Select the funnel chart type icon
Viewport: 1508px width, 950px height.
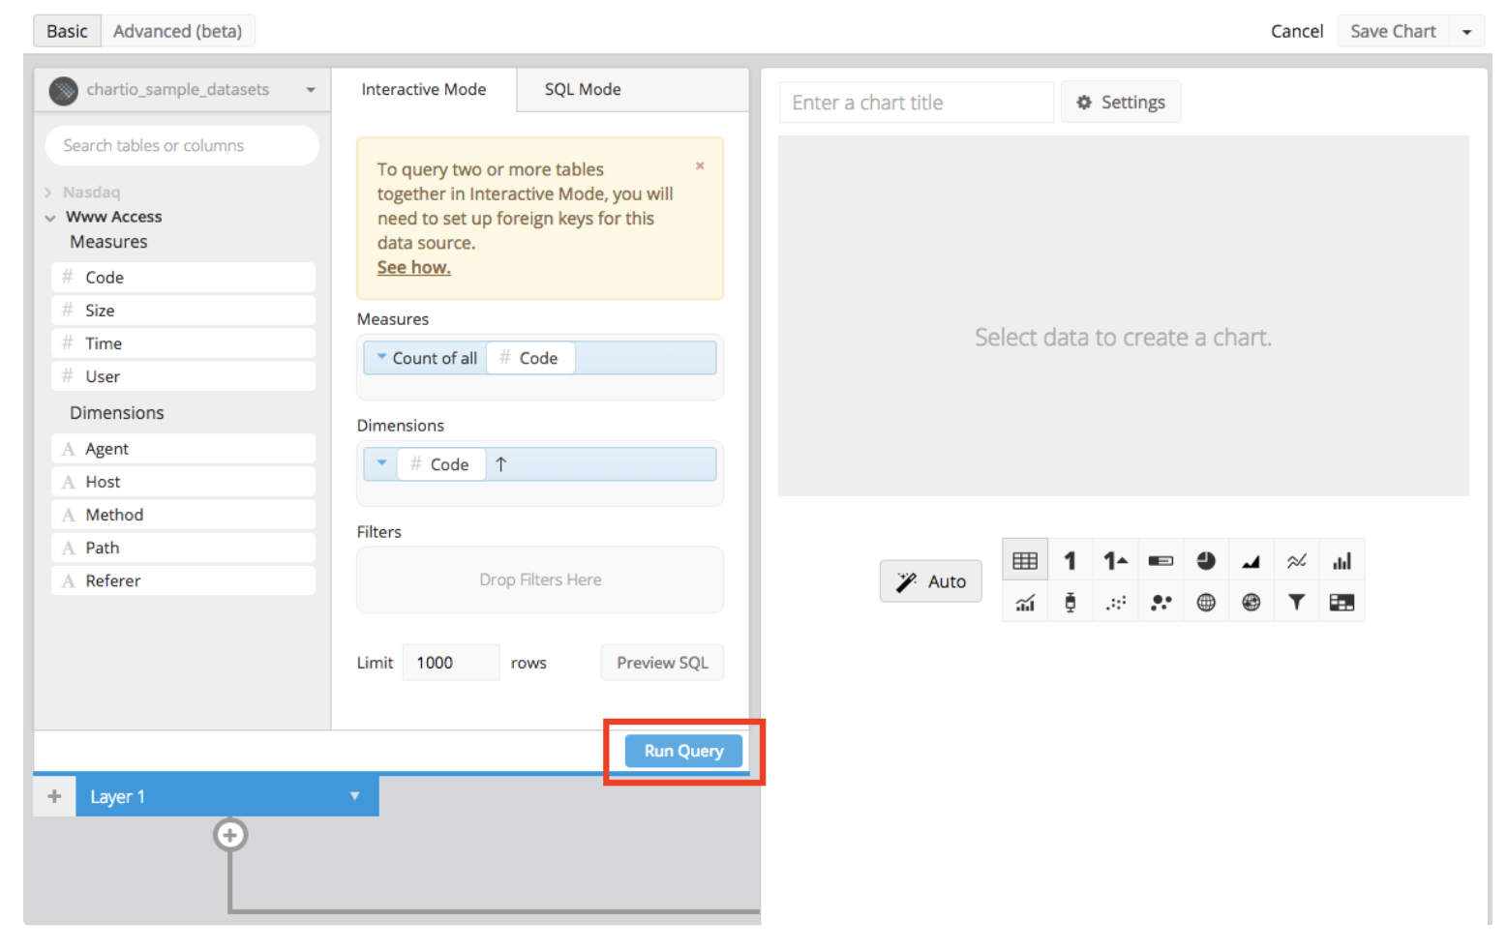(1296, 603)
